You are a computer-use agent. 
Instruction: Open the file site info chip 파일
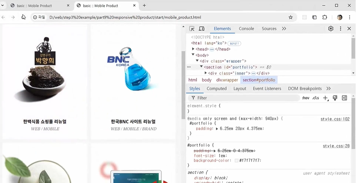pos(39,17)
